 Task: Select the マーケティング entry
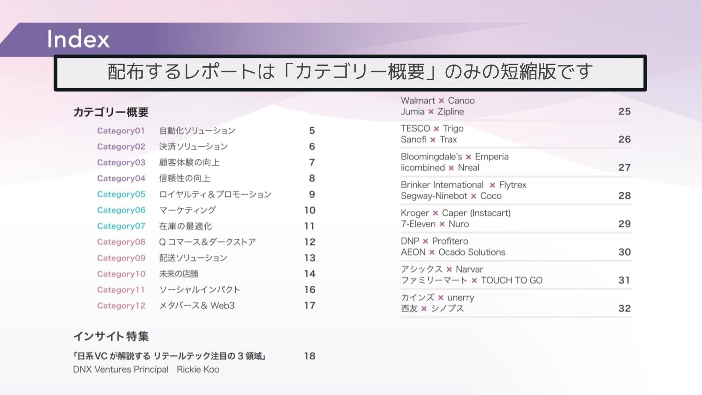coord(187,210)
